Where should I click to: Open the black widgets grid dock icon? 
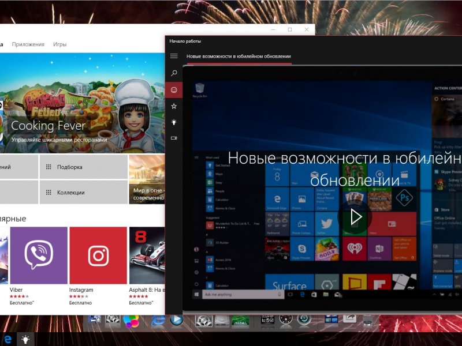click(x=267, y=320)
